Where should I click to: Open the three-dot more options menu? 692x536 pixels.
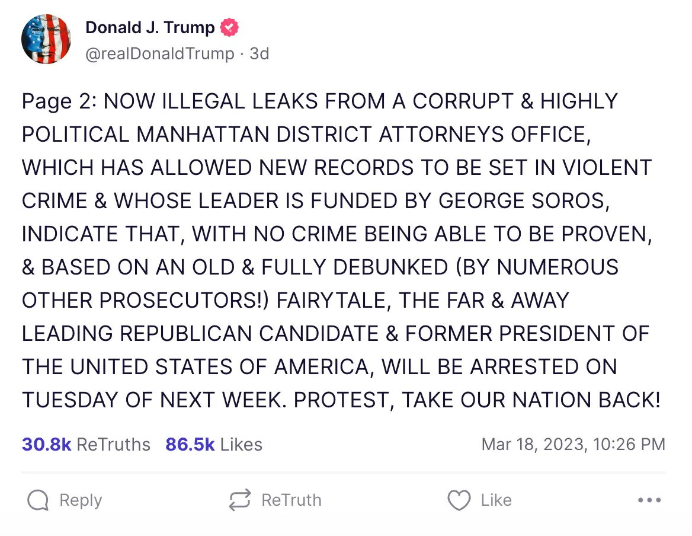pyautogui.click(x=649, y=500)
